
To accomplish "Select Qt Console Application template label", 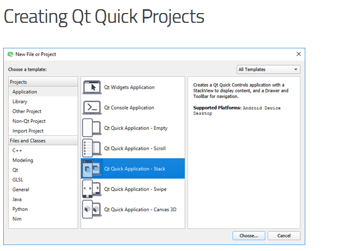I will (x=129, y=108).
